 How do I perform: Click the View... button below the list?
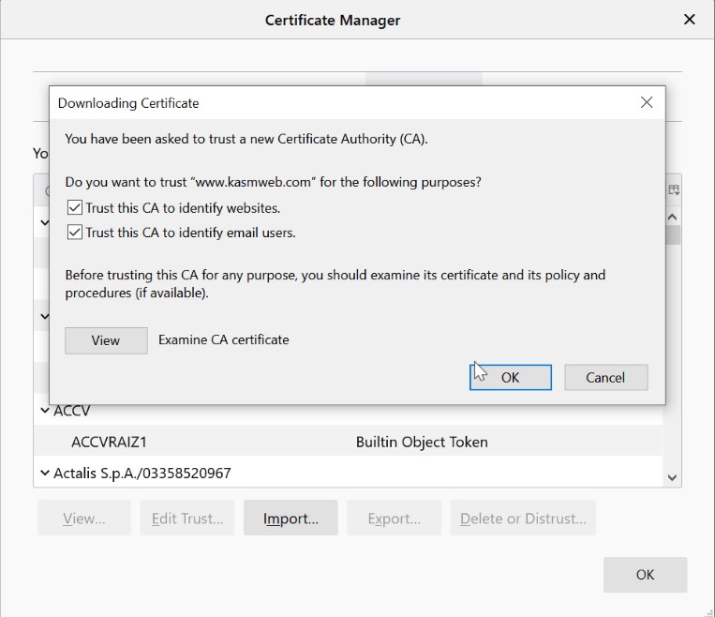coord(84,519)
